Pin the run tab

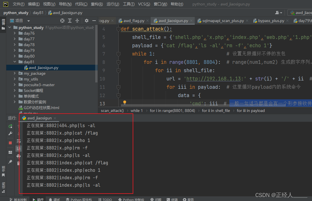(10, 161)
